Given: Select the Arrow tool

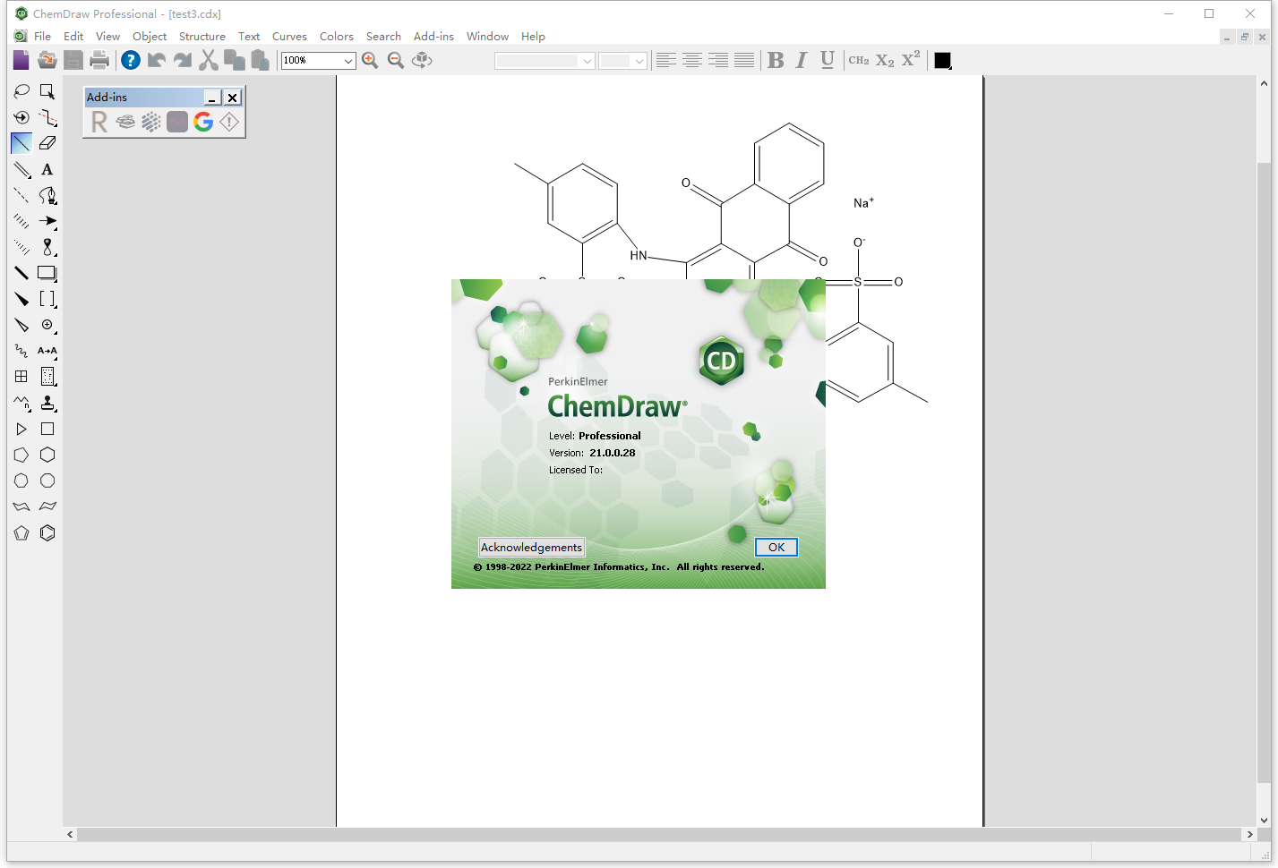Looking at the screenshot, I should point(47,221).
